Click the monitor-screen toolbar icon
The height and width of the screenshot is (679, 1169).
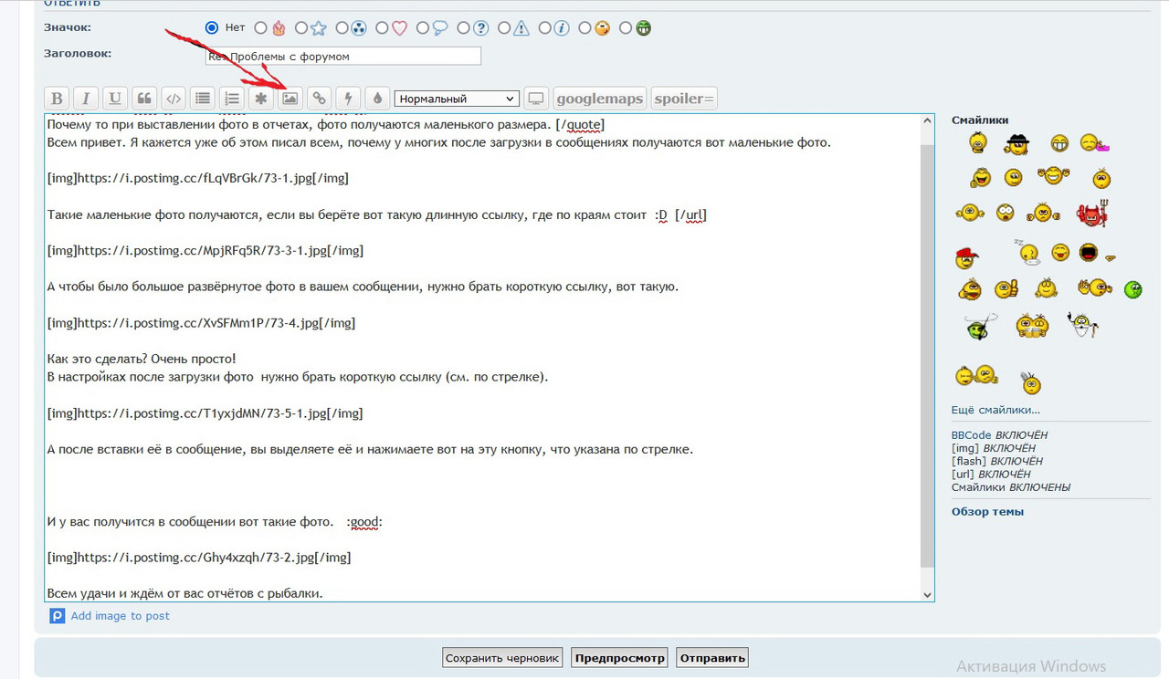point(536,99)
